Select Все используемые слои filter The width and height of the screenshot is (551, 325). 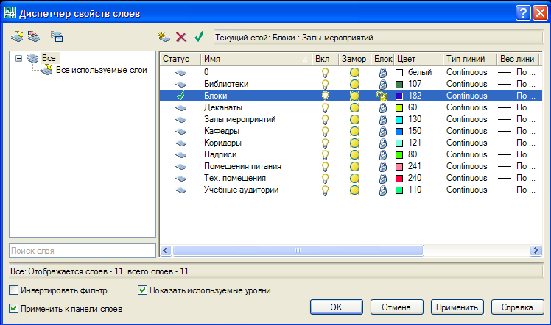pyautogui.click(x=101, y=70)
